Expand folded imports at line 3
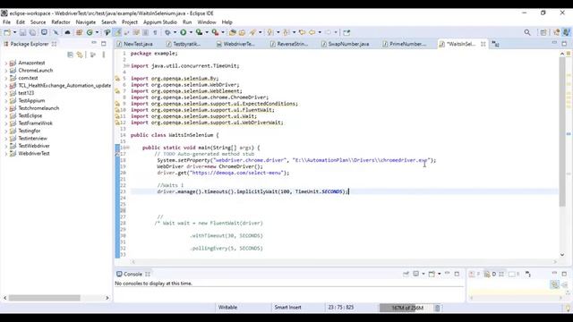The width and height of the screenshot is (573, 322). pyautogui.click(x=127, y=65)
